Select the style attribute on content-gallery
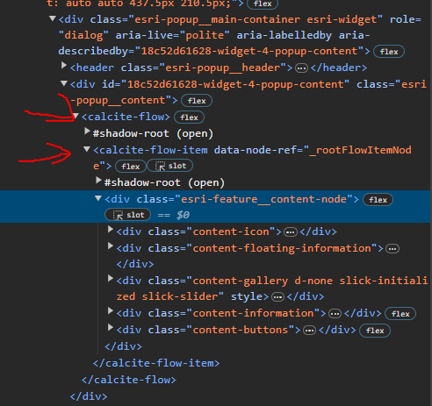Image resolution: width=432 pixels, height=406 pixels. (247, 297)
